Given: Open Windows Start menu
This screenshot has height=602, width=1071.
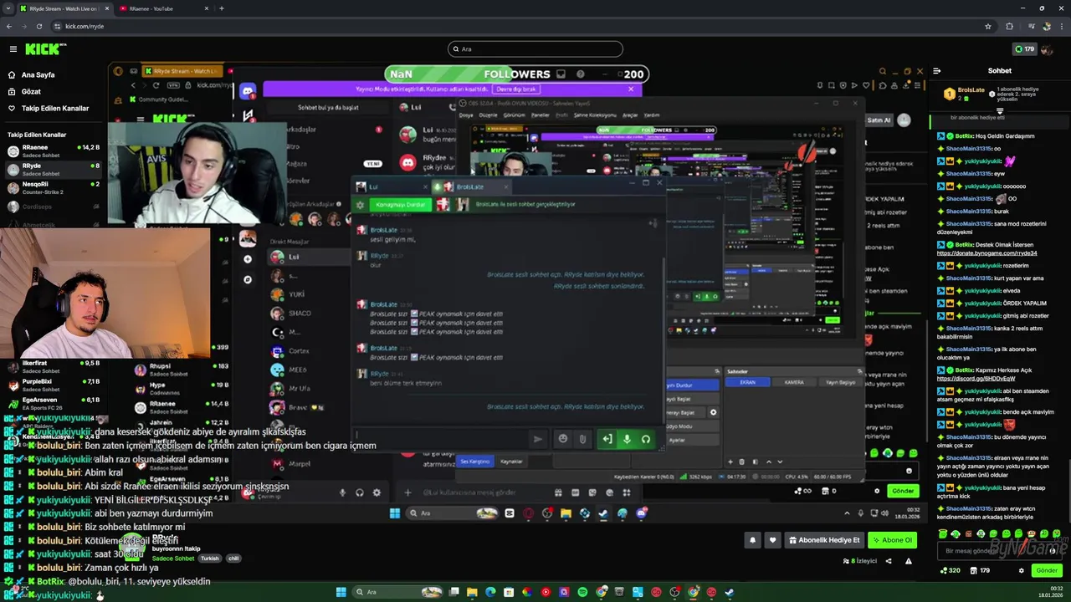Looking at the screenshot, I should tap(341, 592).
